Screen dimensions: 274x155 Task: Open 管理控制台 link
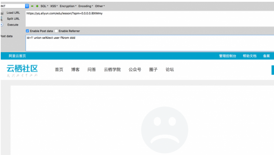click(x=228, y=56)
